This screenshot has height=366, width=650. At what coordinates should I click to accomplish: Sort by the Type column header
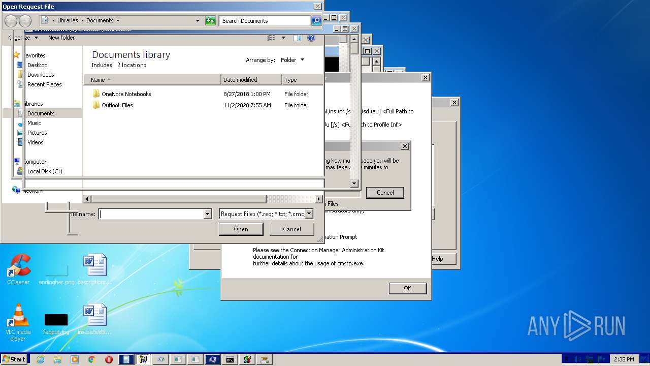(x=302, y=80)
